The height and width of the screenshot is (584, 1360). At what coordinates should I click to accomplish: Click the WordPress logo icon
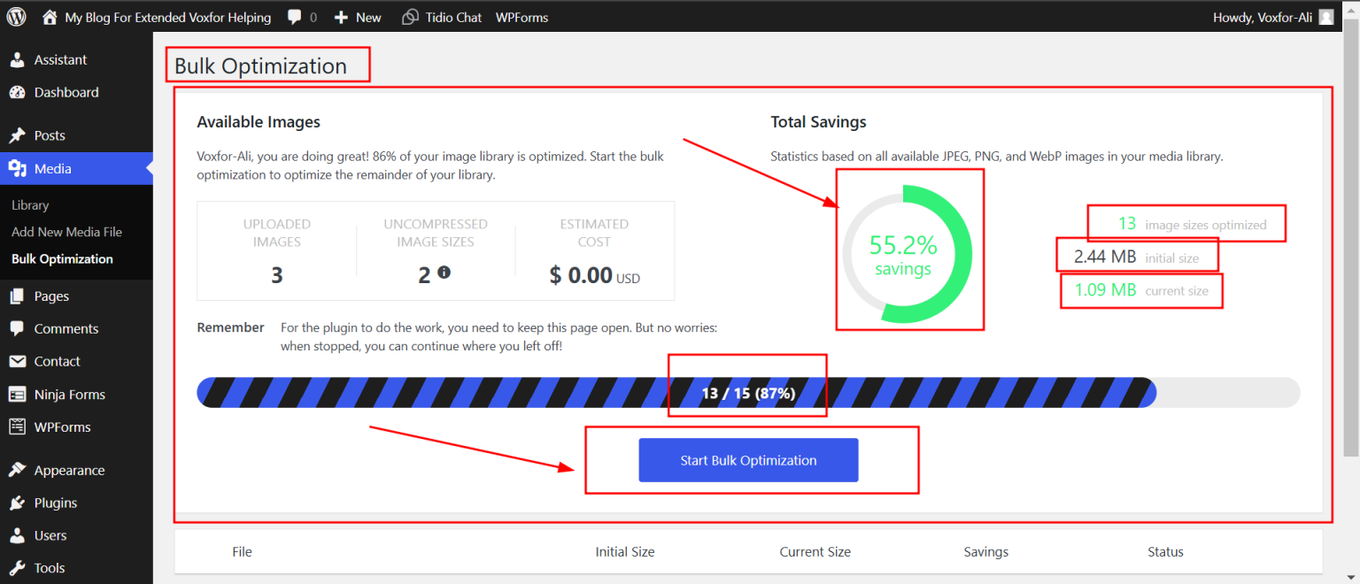point(16,15)
